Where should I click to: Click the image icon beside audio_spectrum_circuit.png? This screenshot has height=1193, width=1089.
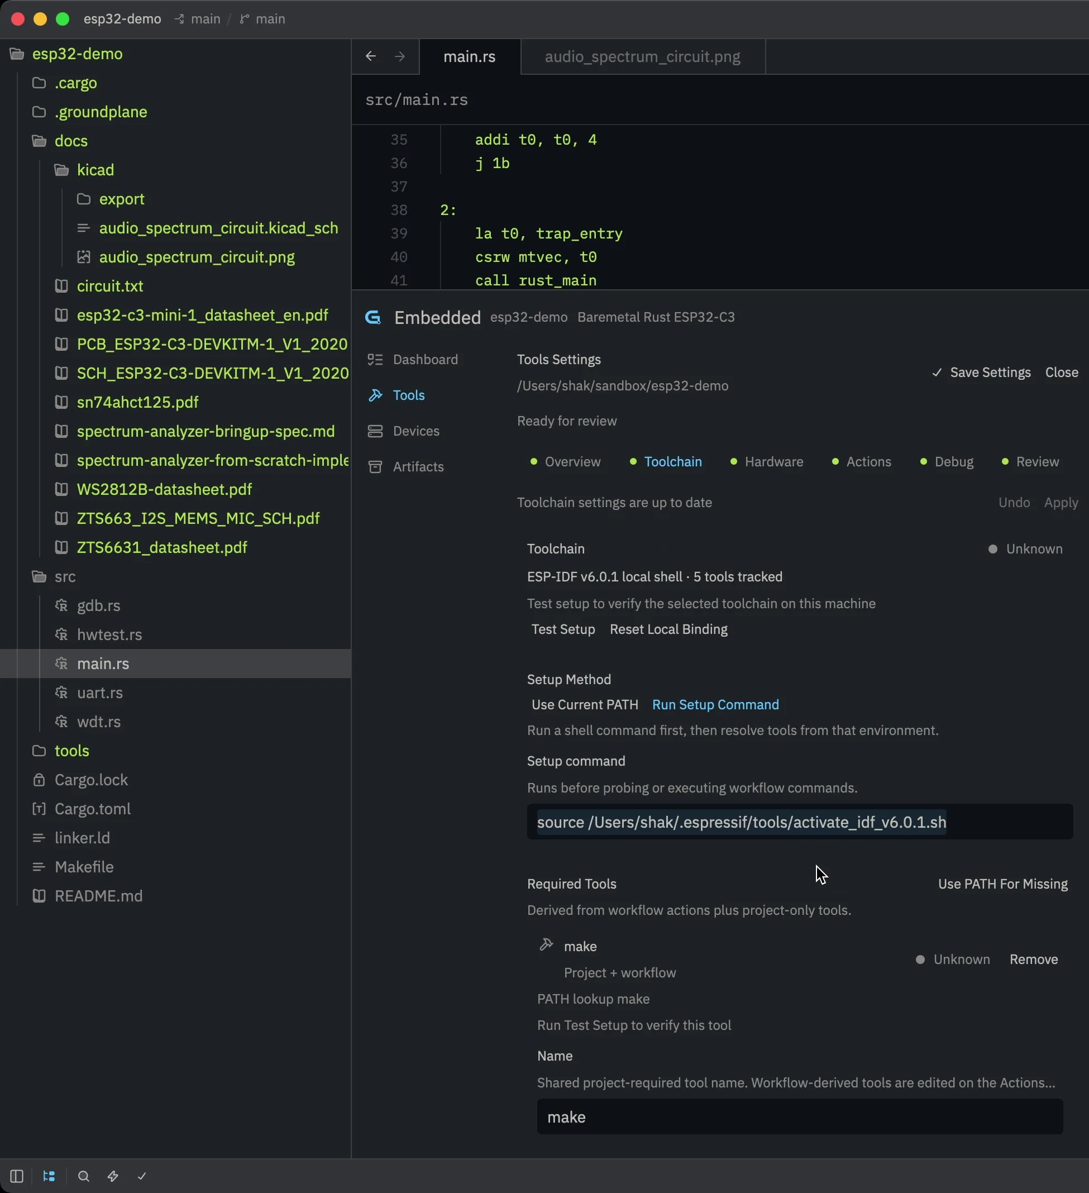coord(83,257)
